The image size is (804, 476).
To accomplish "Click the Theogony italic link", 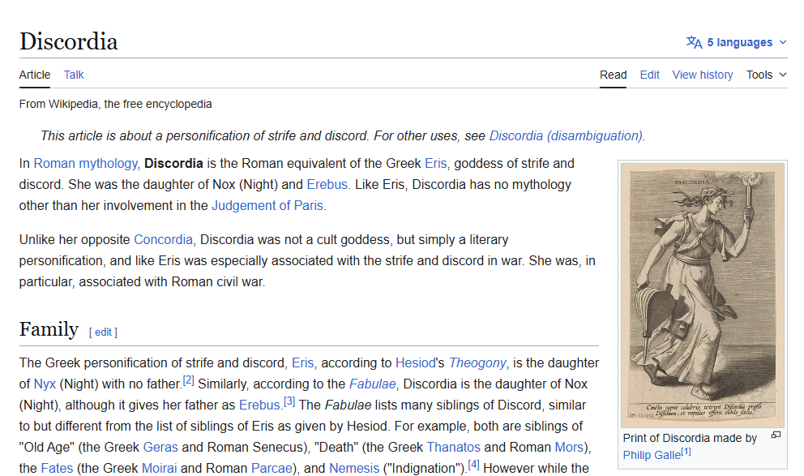I will point(477,362).
